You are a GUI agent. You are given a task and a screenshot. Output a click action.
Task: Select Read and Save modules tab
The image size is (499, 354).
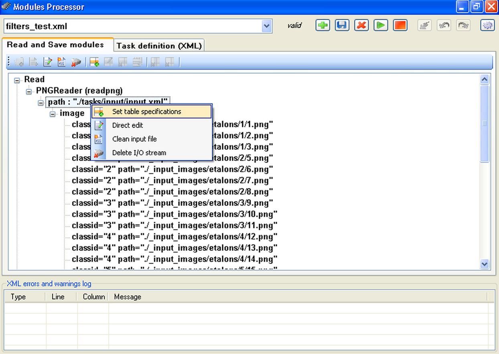(x=55, y=45)
